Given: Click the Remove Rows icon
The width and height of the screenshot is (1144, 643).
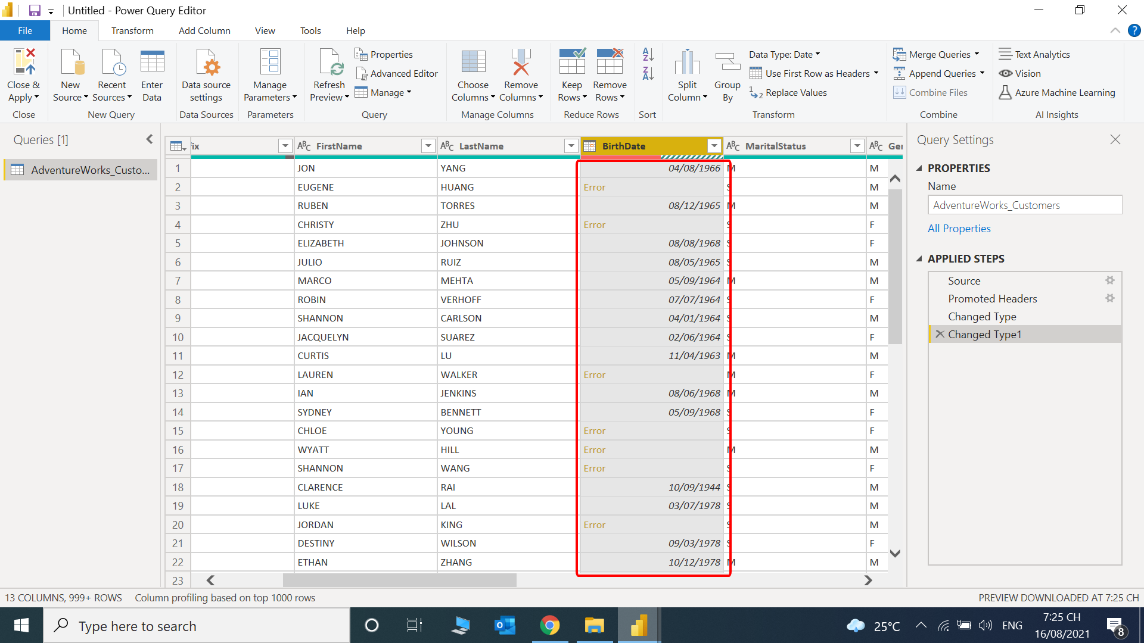Looking at the screenshot, I should pos(610,62).
